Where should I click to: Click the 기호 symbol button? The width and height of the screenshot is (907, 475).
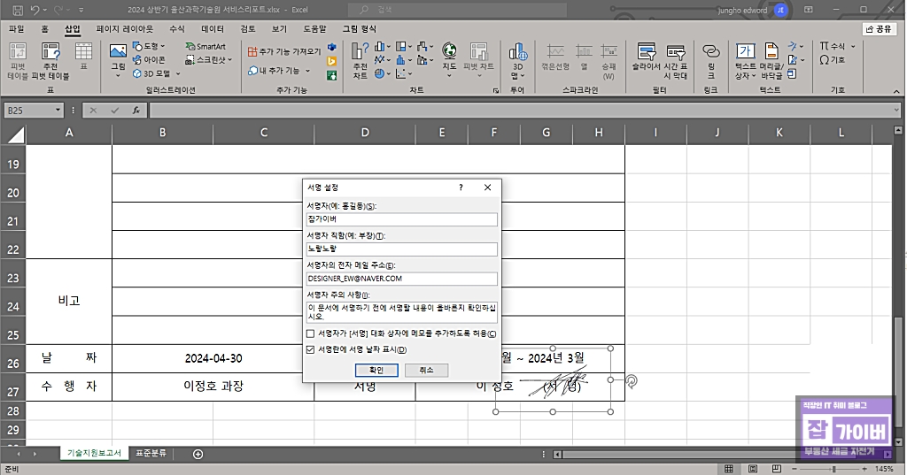[x=833, y=59]
